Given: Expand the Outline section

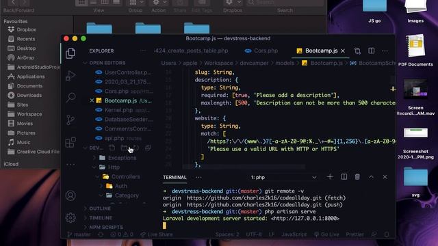Looking at the screenshot, I should click(x=100, y=208).
